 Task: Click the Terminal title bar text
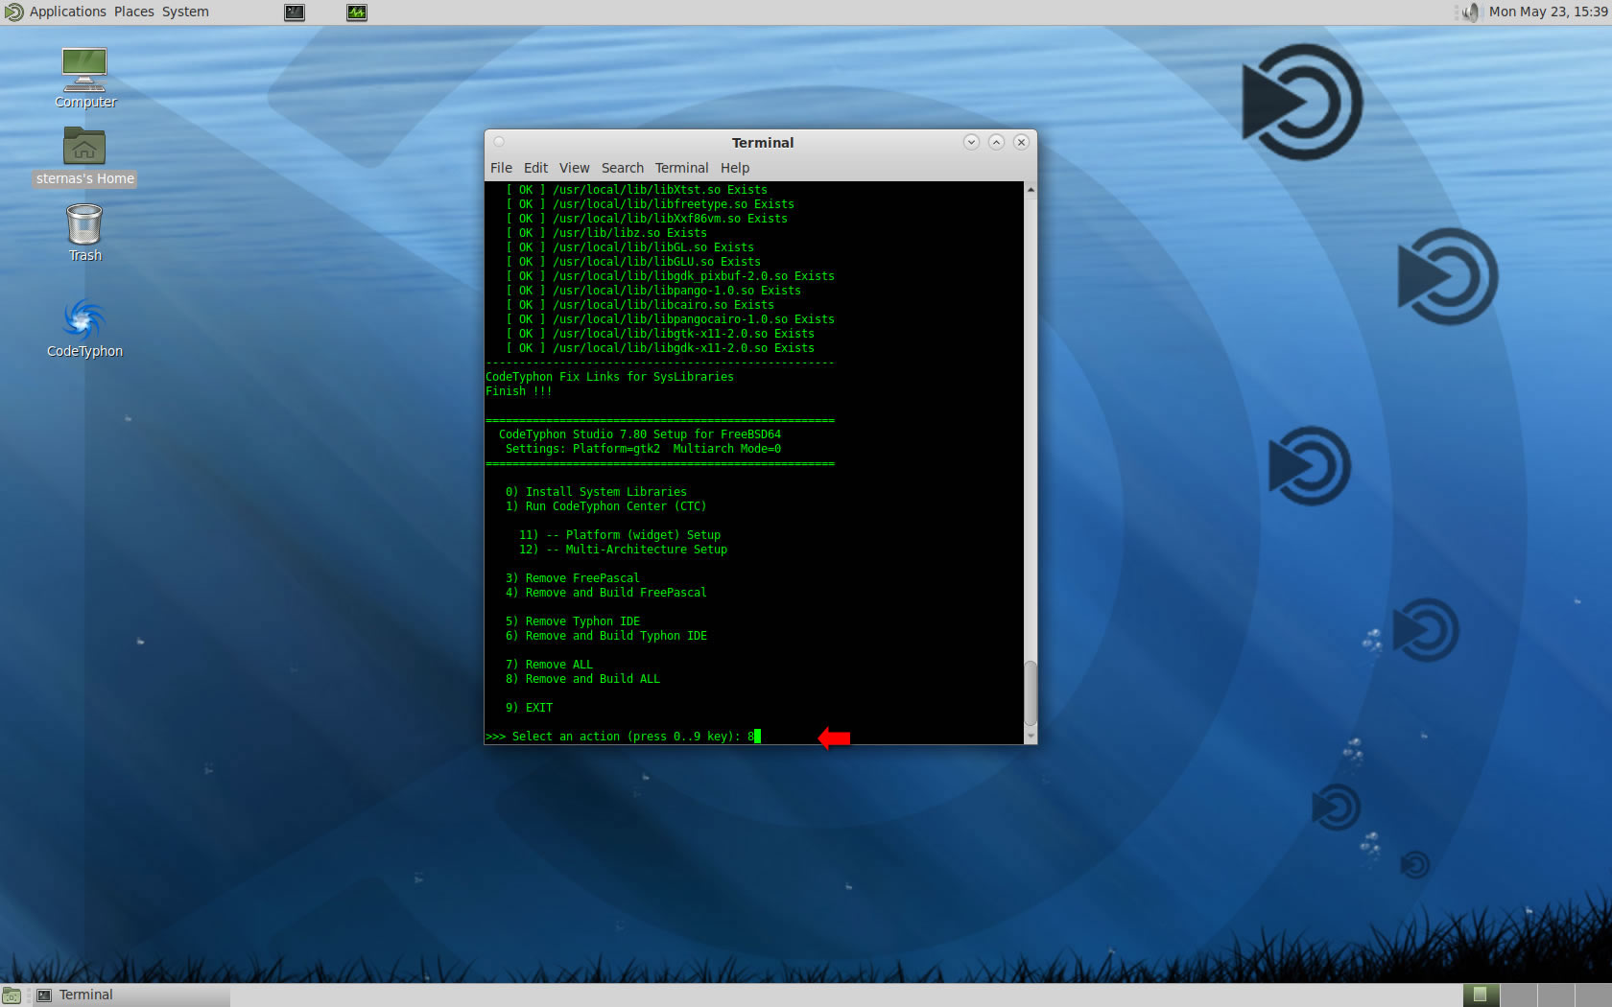(763, 143)
